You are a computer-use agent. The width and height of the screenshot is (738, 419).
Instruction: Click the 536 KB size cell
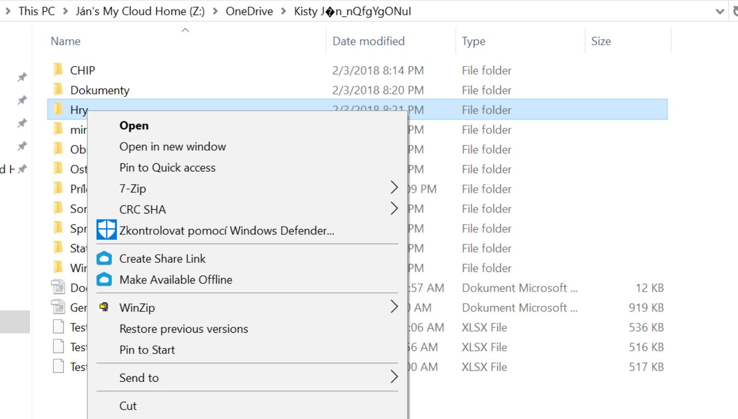tap(646, 327)
